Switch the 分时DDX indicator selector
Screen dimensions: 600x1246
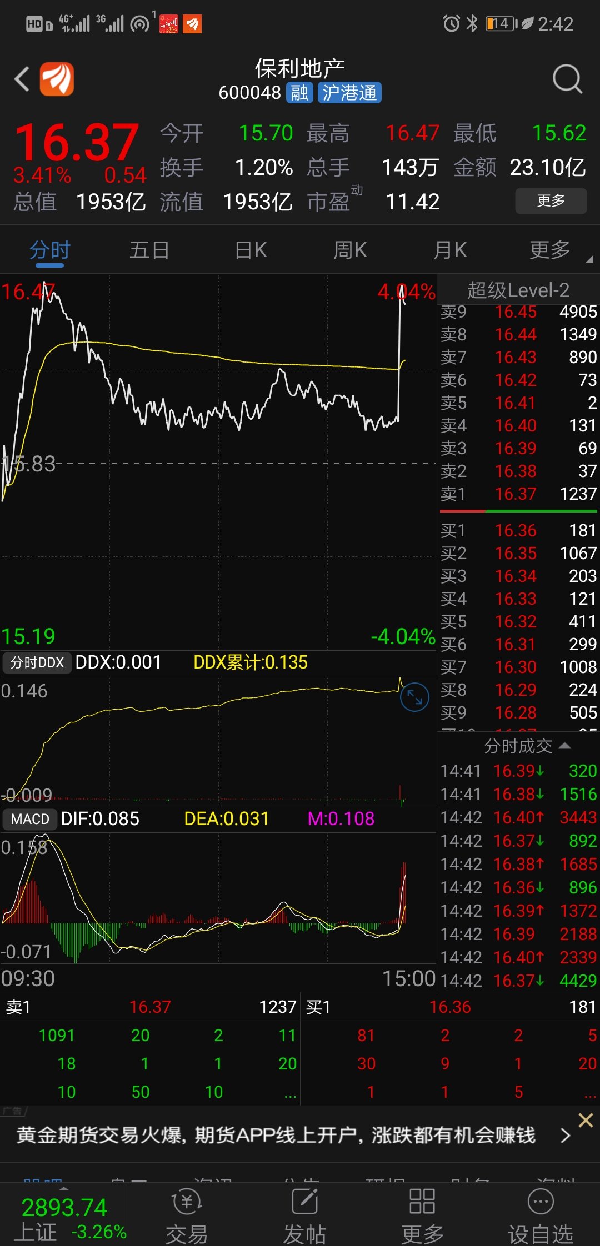(x=37, y=662)
